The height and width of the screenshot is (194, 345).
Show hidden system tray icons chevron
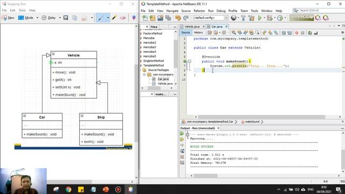click(279, 189)
